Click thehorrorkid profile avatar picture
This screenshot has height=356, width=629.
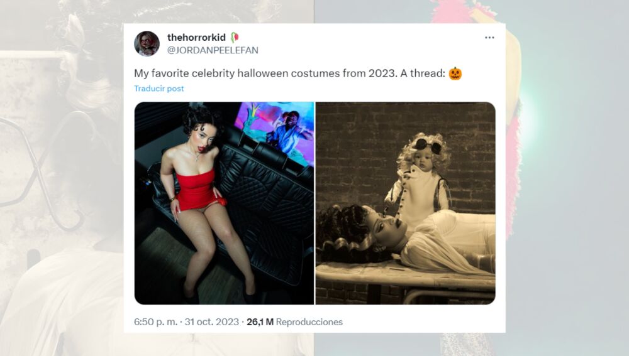pos(147,44)
